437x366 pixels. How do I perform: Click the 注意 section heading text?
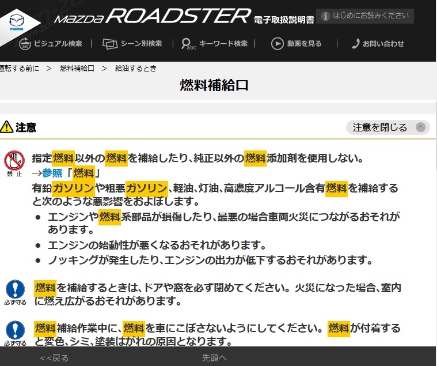pos(26,127)
